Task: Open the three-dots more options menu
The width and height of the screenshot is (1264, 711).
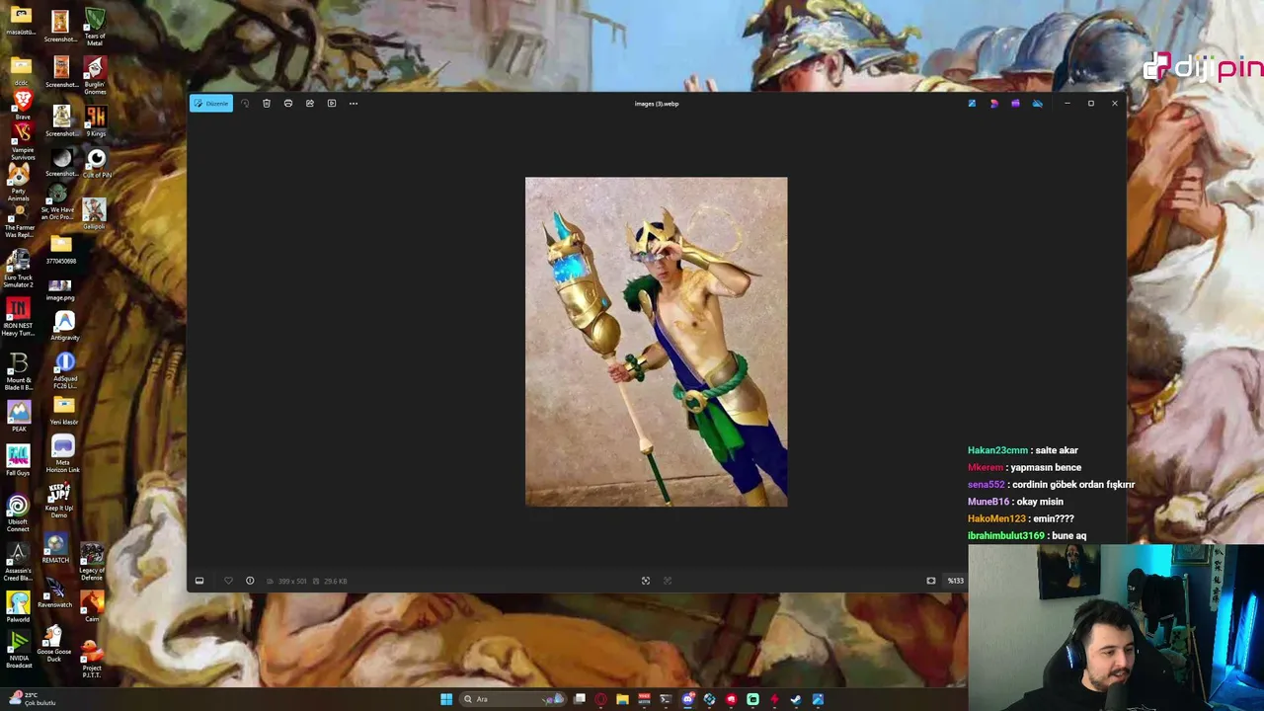Action: pyautogui.click(x=354, y=103)
